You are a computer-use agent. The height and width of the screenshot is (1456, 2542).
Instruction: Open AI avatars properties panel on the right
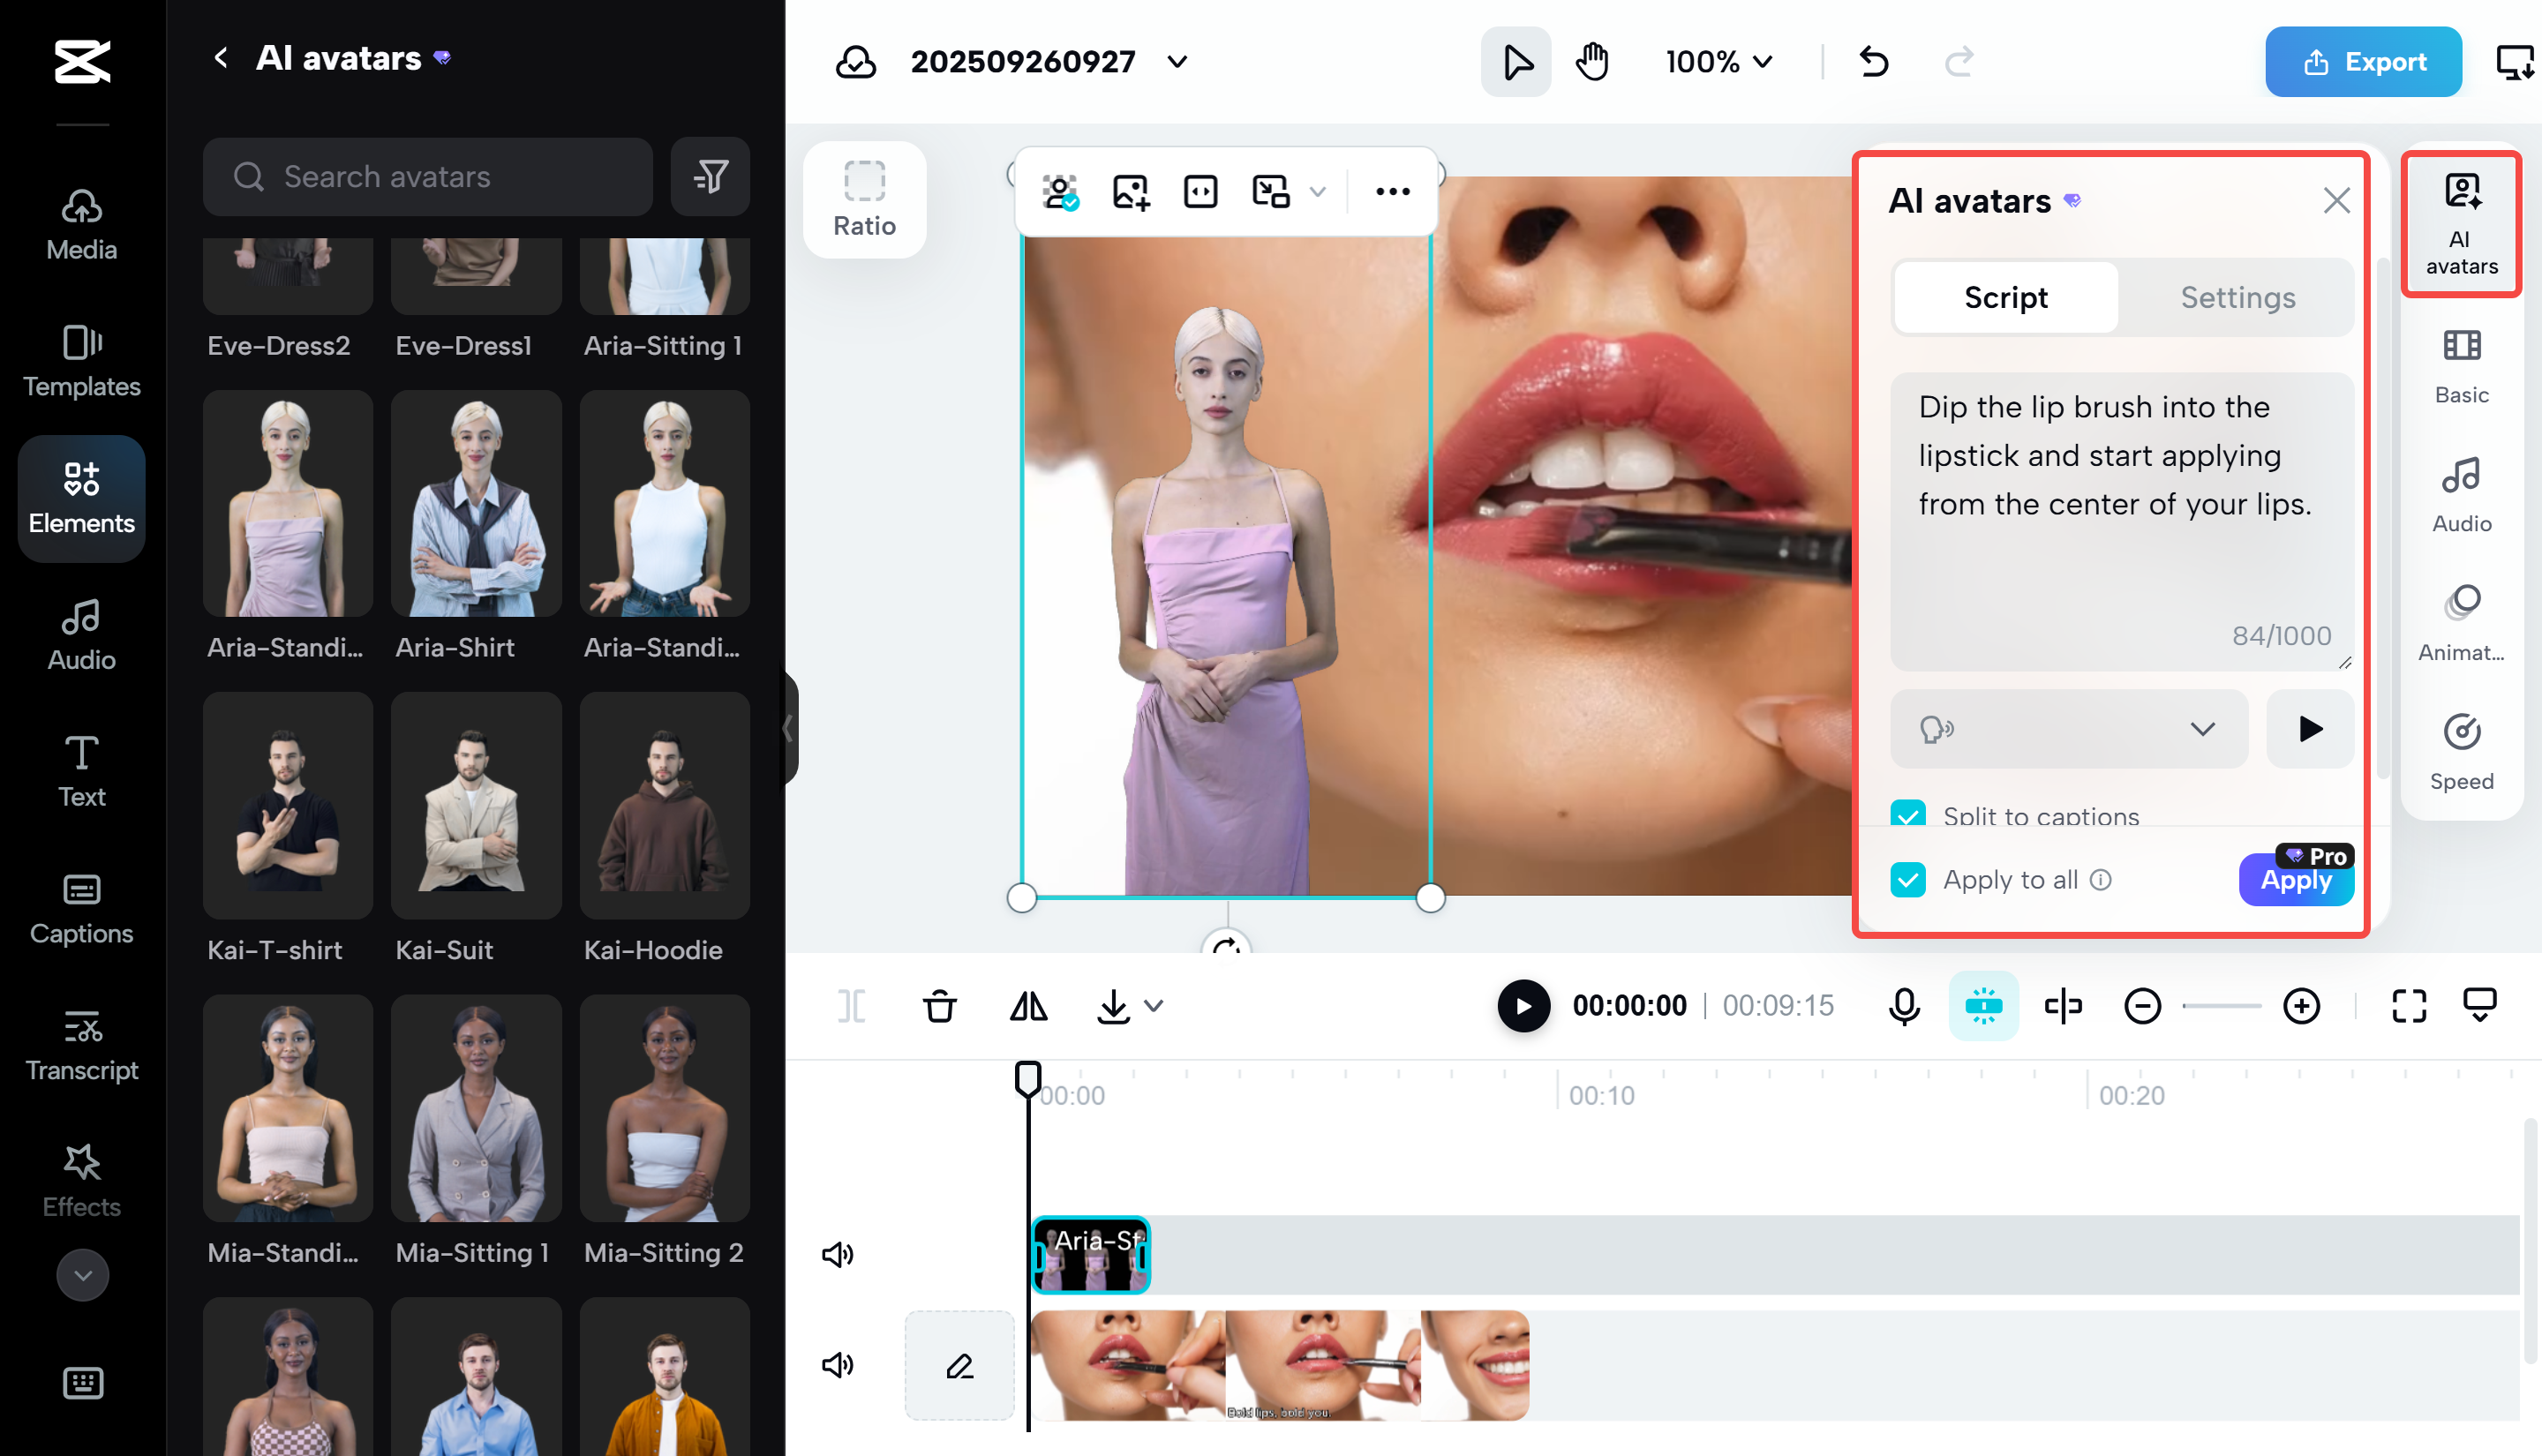(x=2461, y=224)
